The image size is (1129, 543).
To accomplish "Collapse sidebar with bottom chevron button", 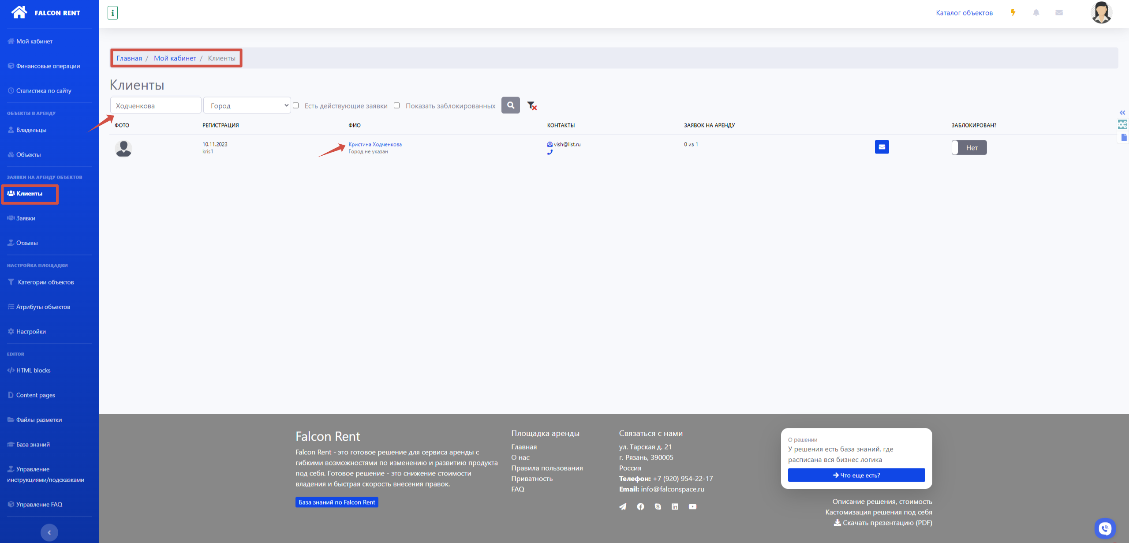I will [49, 532].
